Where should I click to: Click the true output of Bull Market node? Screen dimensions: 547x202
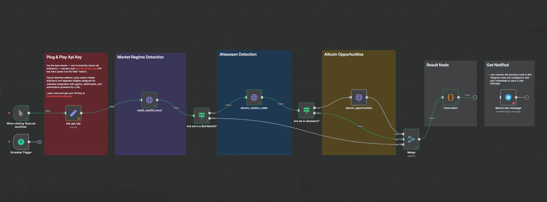[x=210, y=113]
